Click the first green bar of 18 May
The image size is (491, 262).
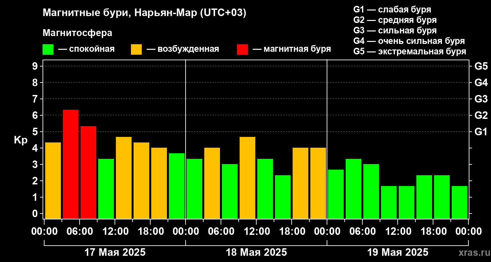point(194,189)
